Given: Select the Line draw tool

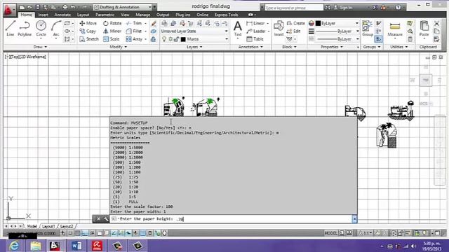Looking at the screenshot, I should click(x=11, y=28).
